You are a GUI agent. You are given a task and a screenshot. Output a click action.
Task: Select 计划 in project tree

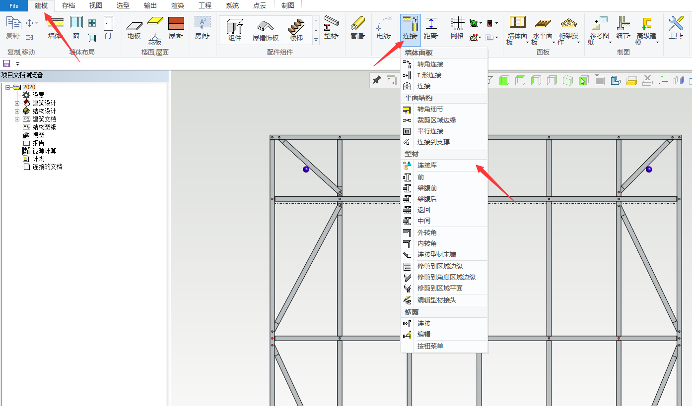[x=39, y=159]
